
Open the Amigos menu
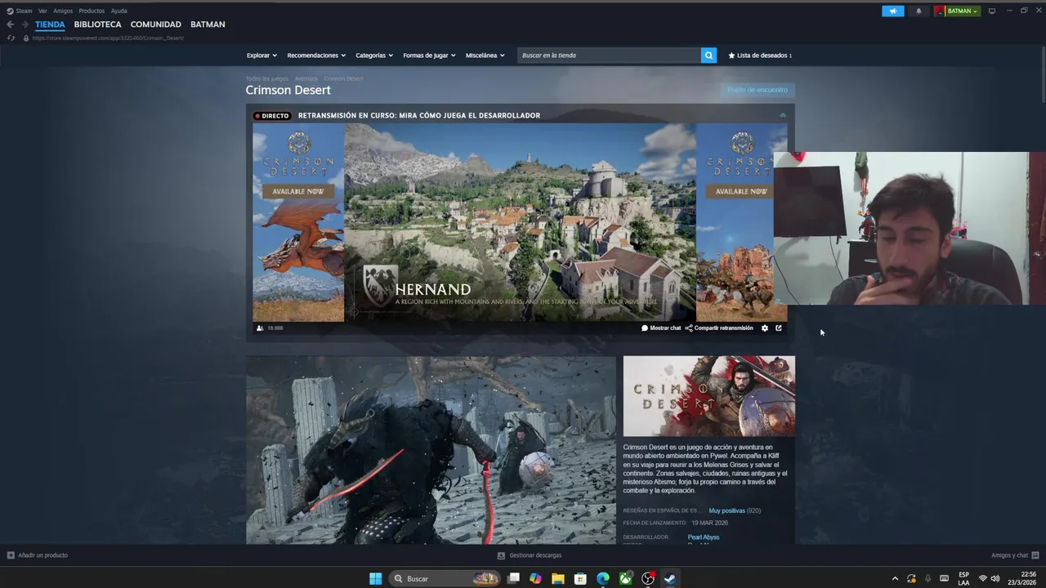coord(63,11)
